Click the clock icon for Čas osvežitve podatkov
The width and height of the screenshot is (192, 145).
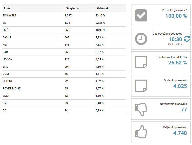[x=141, y=39]
